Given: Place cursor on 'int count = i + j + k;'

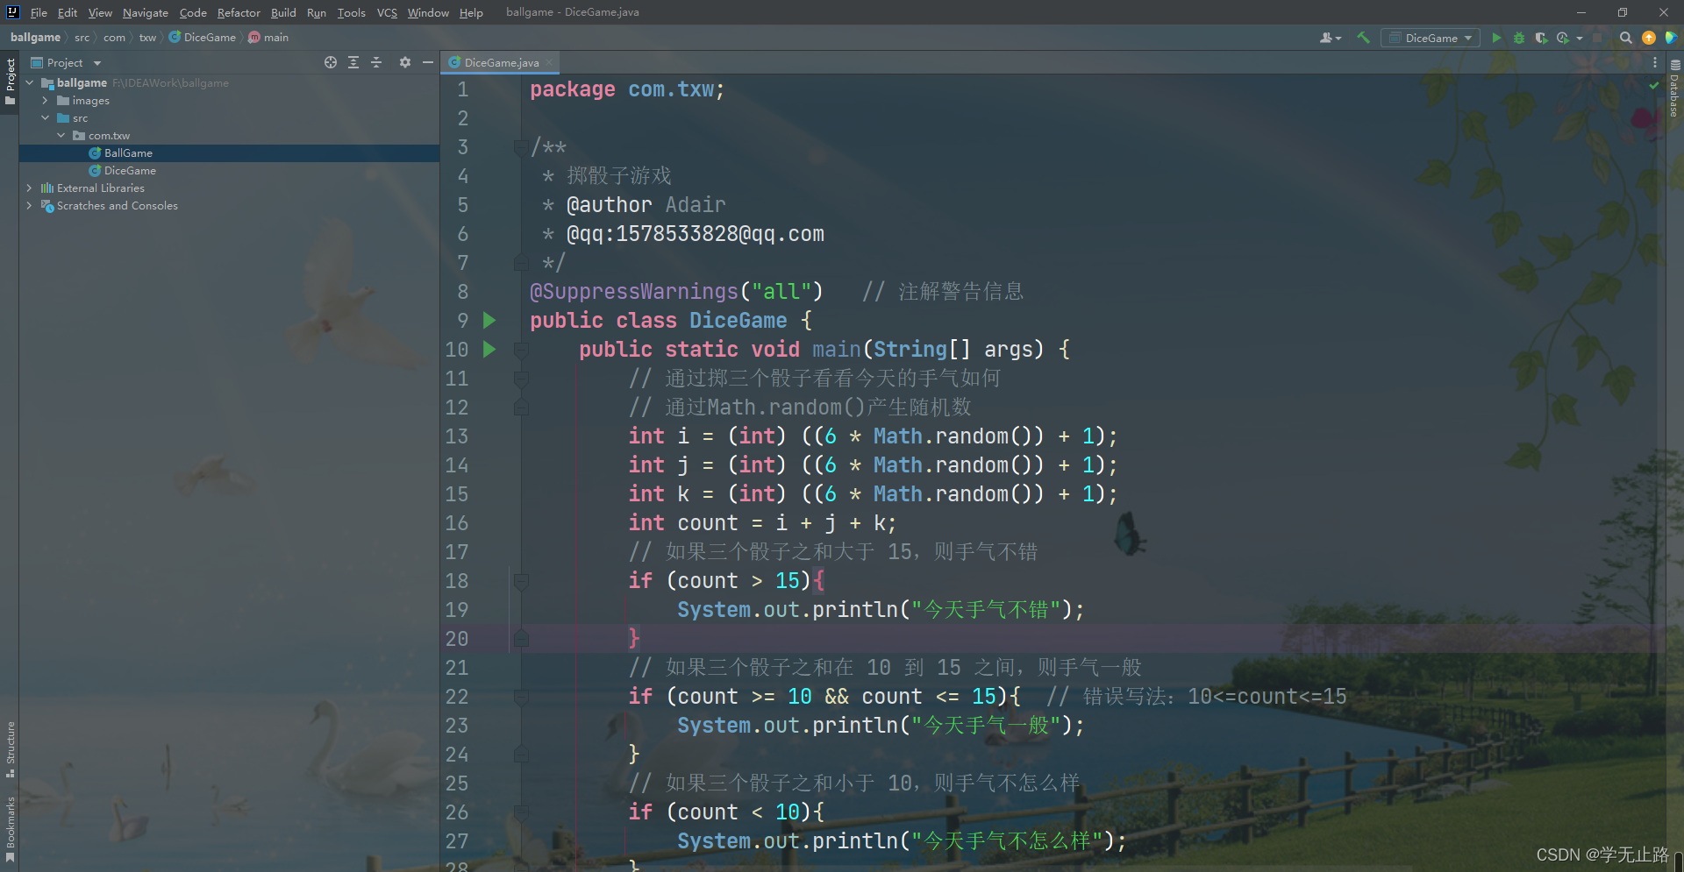Looking at the screenshot, I should (x=761, y=523).
